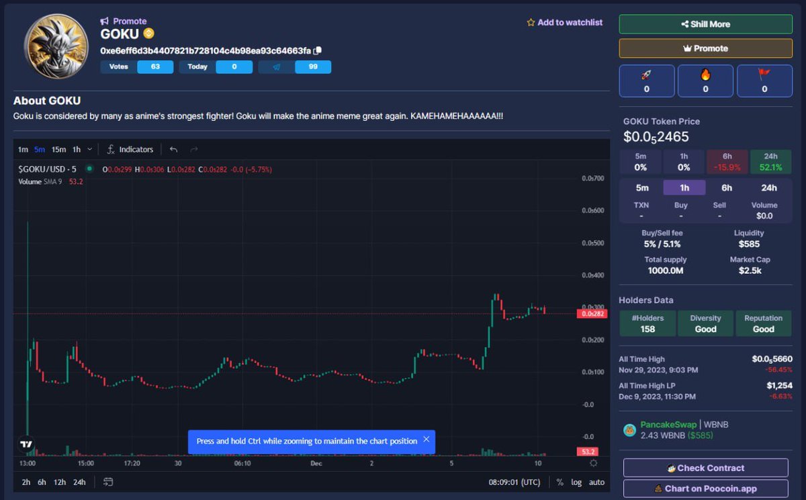Viewport: 806px width, 500px height.
Task: Click the Votes 63 counter
Action: [x=137, y=67]
